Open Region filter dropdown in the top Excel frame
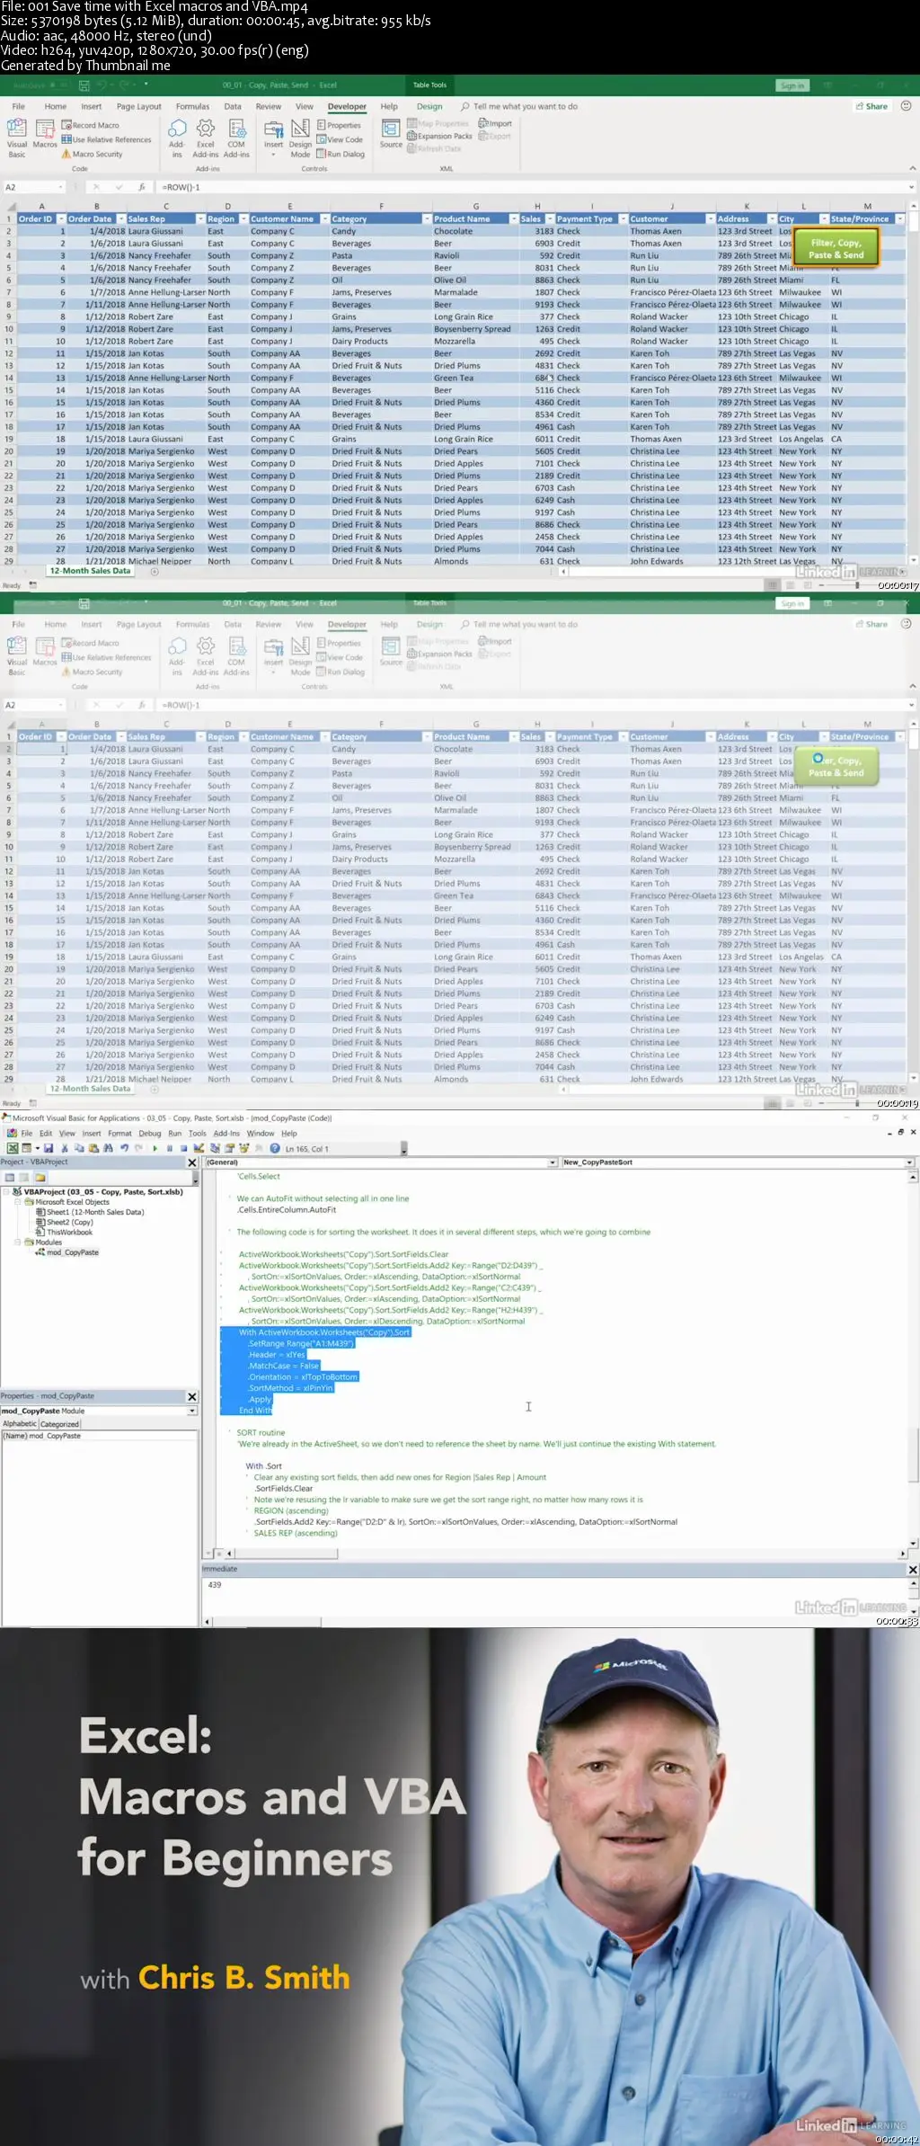Image resolution: width=920 pixels, height=2146 pixels. point(242,219)
